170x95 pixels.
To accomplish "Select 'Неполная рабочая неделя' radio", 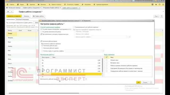I will [42, 48].
